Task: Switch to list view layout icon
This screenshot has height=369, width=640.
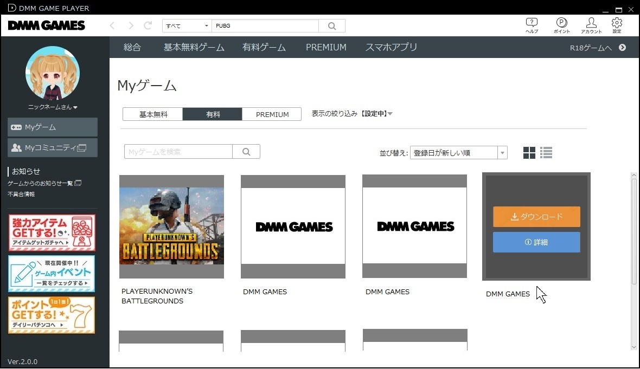Action: 546,153
